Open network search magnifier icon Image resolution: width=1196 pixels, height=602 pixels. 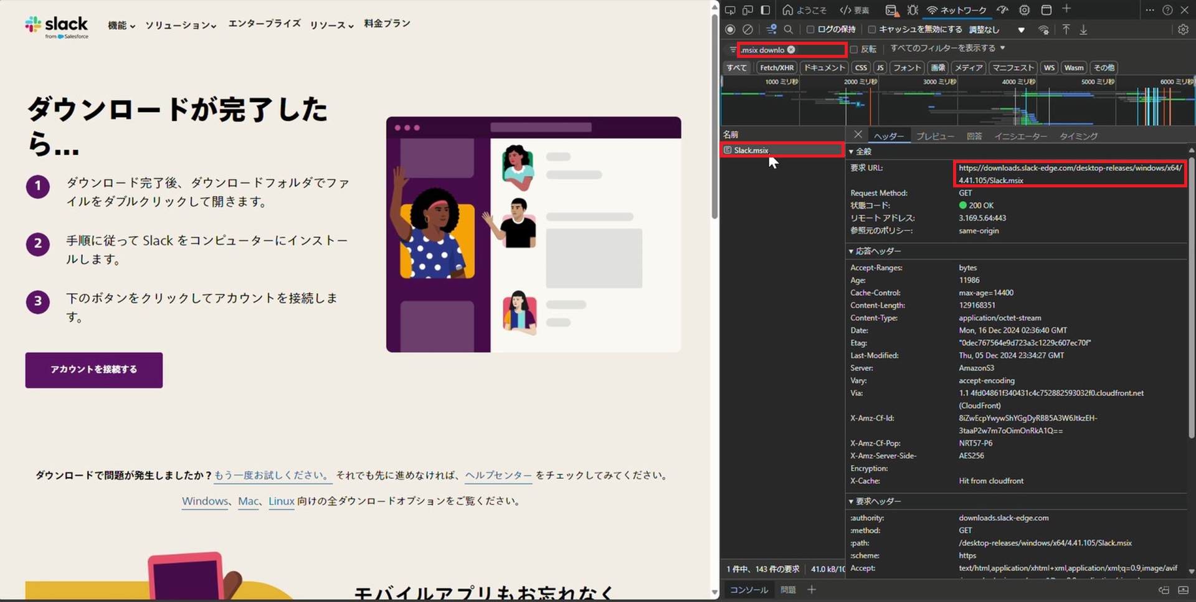[x=788, y=29]
